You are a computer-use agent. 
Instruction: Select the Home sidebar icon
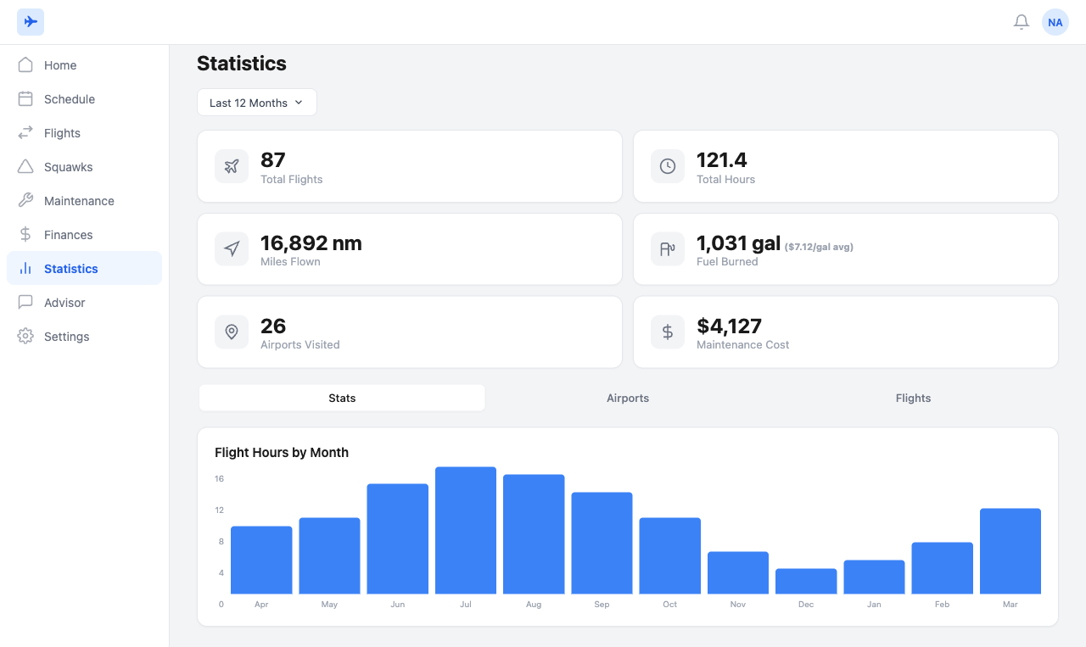point(26,64)
